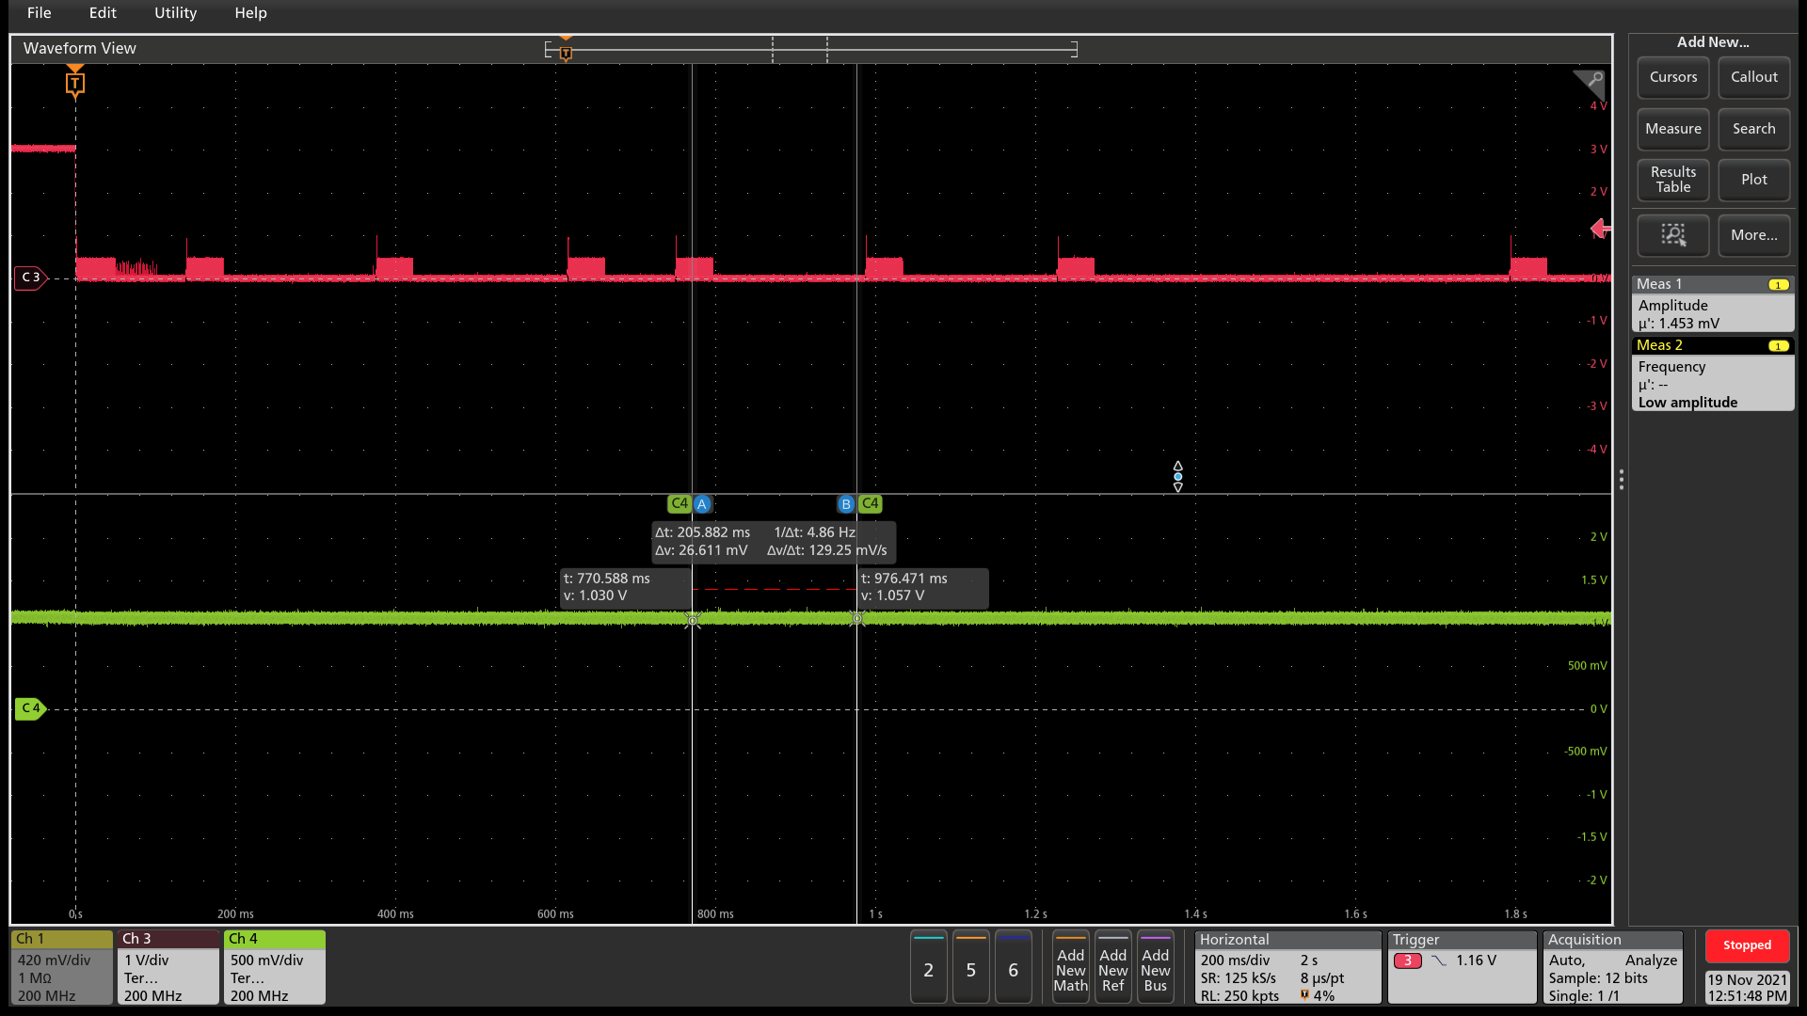Click the trigger source 3 indicator
Viewport: 1807px width, 1016px height.
1407,960
